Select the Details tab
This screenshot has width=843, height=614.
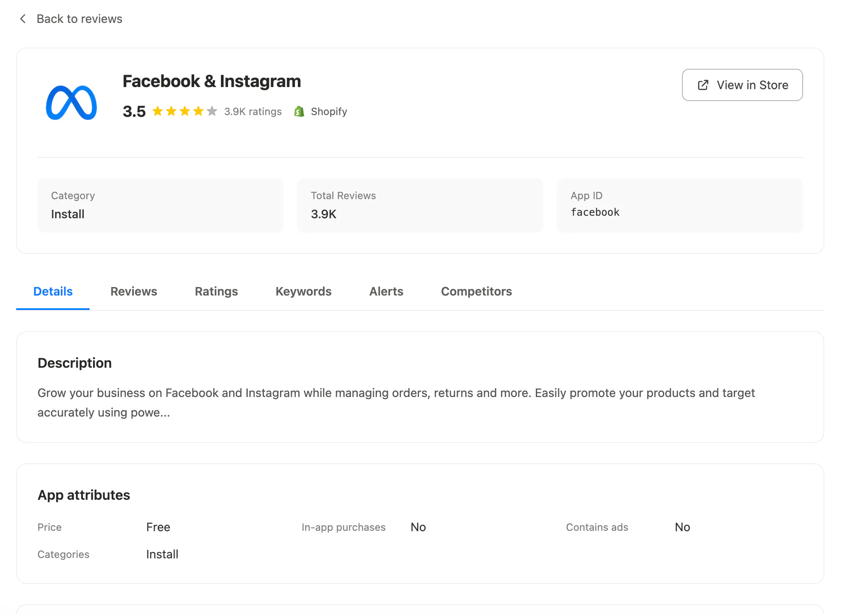point(53,291)
